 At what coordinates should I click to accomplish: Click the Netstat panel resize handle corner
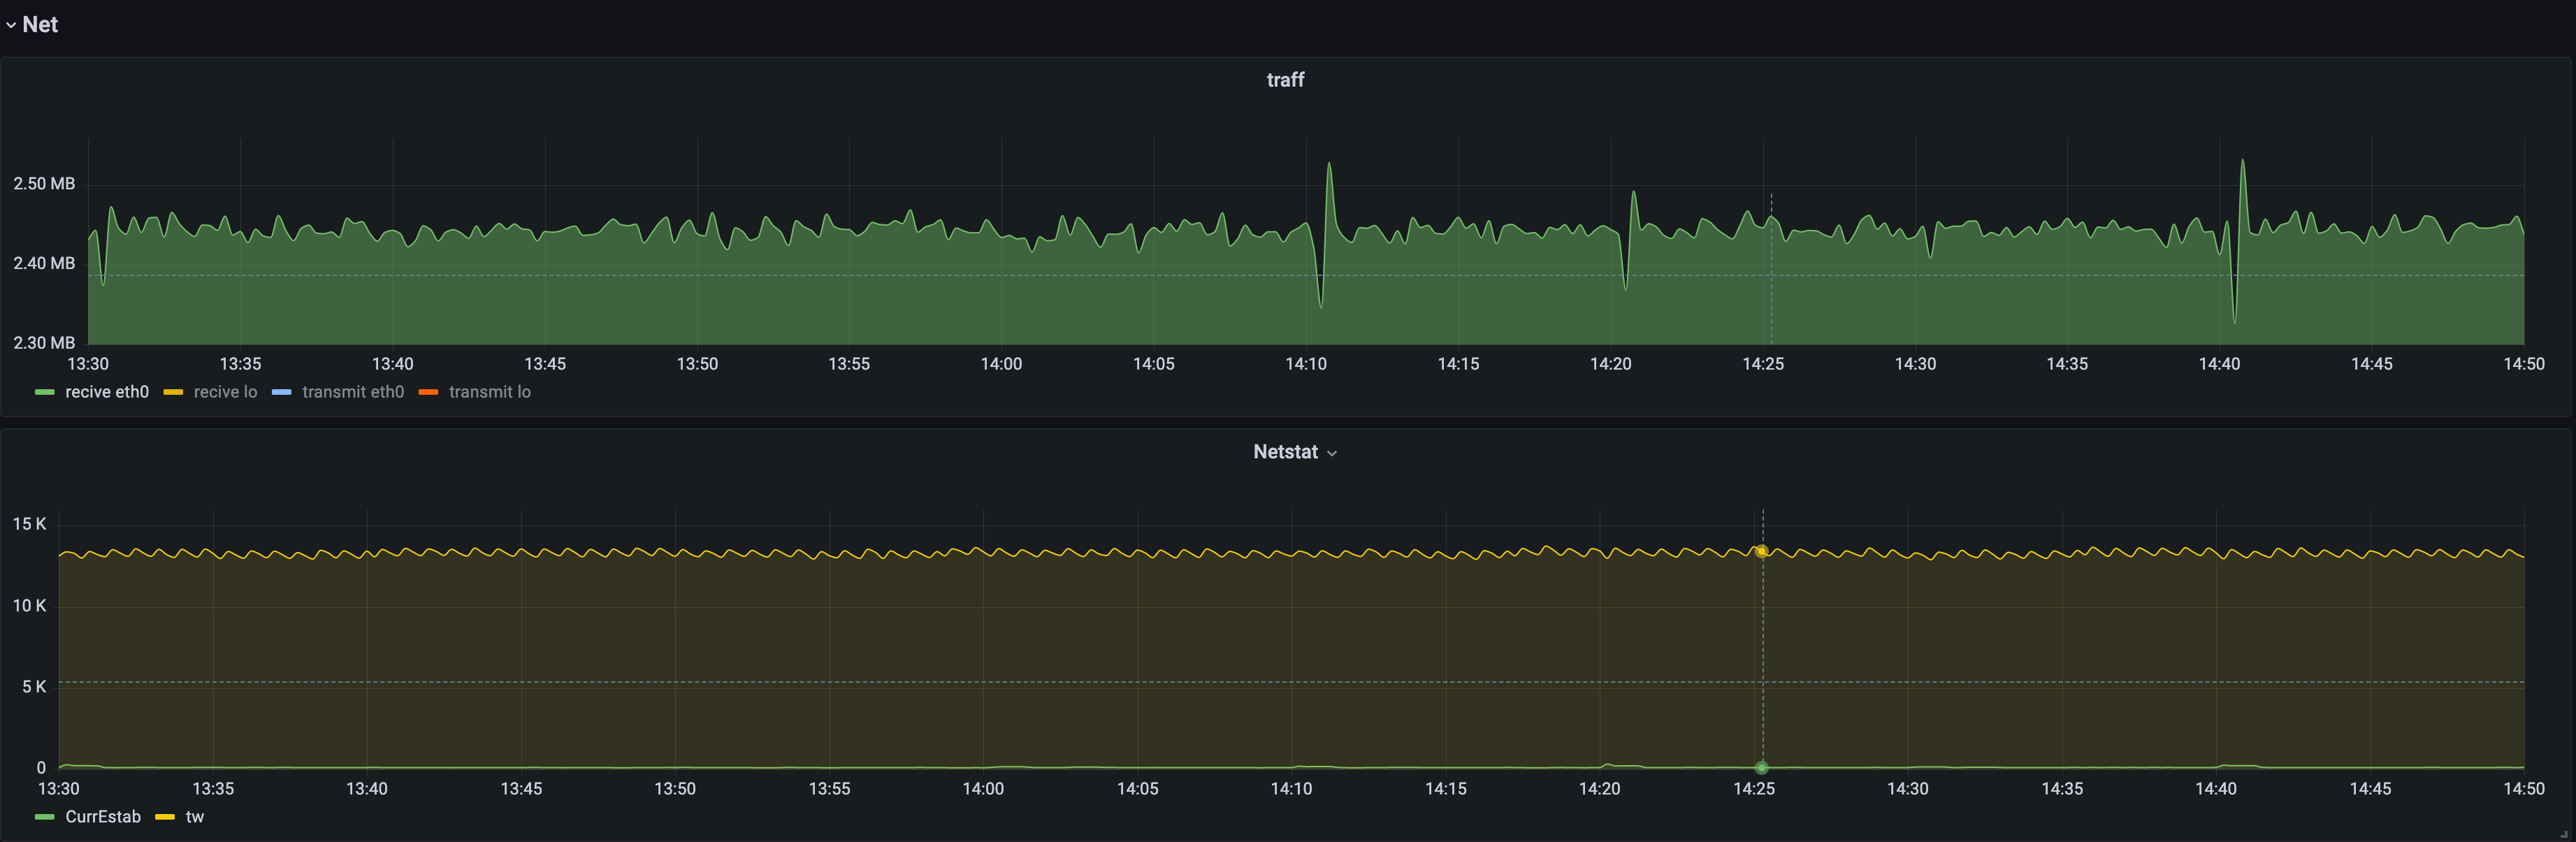pos(2563,834)
